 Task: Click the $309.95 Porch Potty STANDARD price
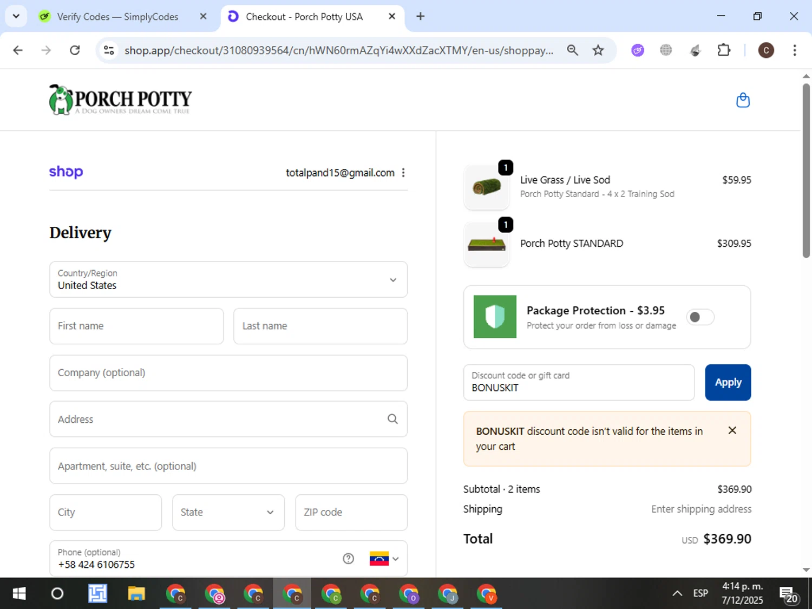coord(734,244)
